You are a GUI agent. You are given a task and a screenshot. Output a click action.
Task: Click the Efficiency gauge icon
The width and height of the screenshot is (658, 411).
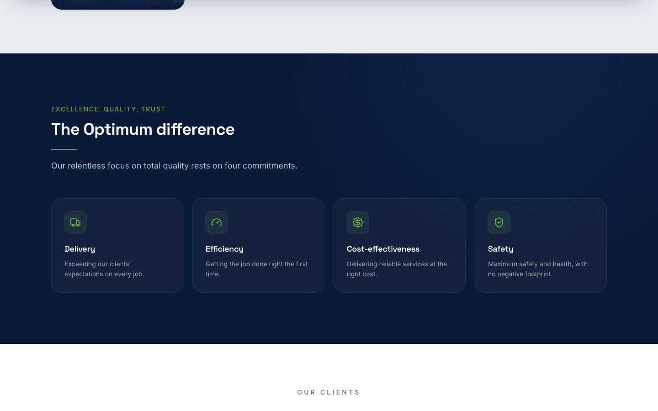tap(217, 222)
